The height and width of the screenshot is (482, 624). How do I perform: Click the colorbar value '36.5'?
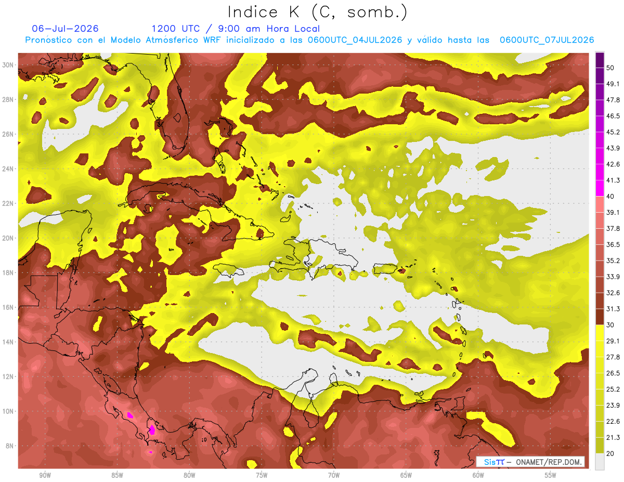(x=614, y=244)
